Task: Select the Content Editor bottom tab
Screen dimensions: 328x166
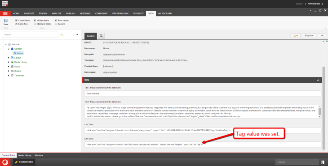Action: (x=9, y=155)
